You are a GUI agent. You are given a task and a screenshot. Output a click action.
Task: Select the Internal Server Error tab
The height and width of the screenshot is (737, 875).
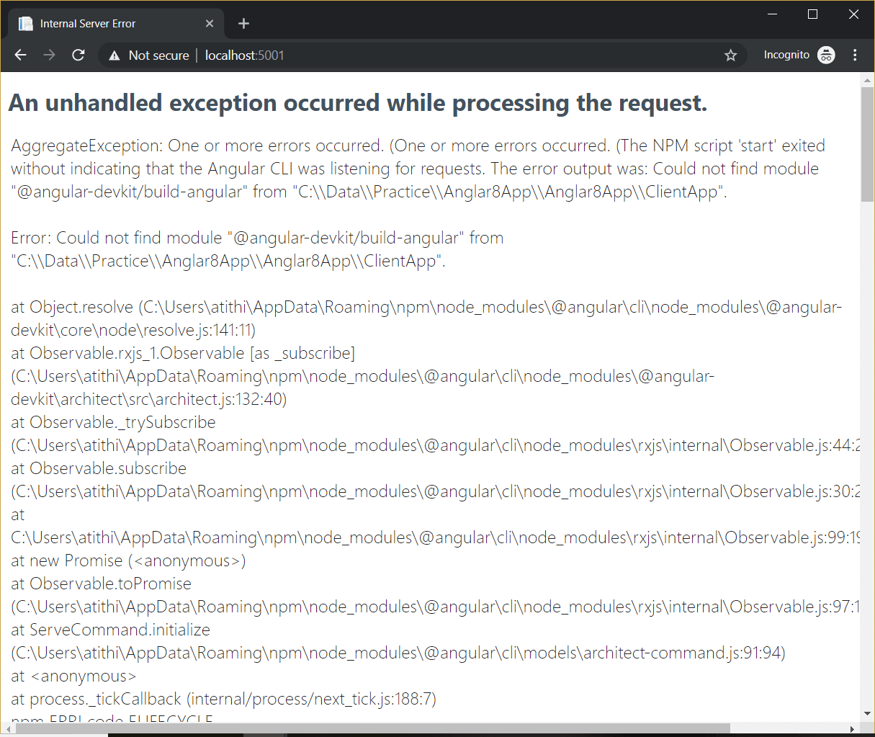tap(108, 23)
